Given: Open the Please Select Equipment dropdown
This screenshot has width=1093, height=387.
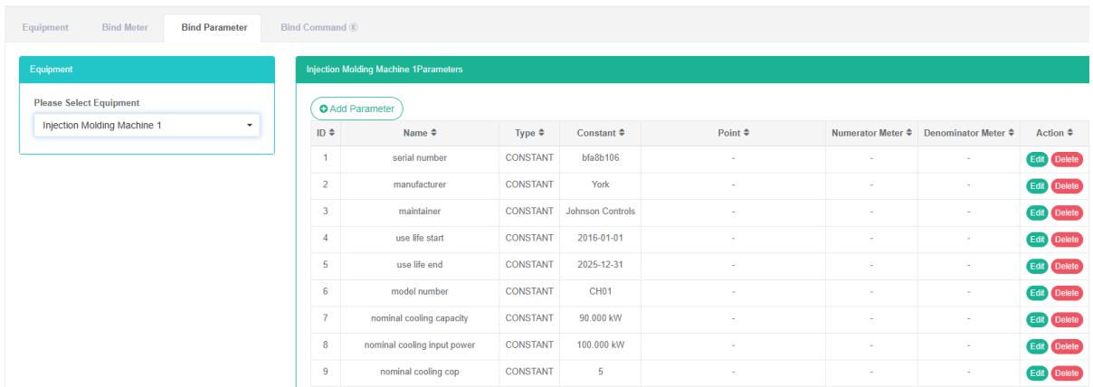Looking at the screenshot, I should pos(147,125).
